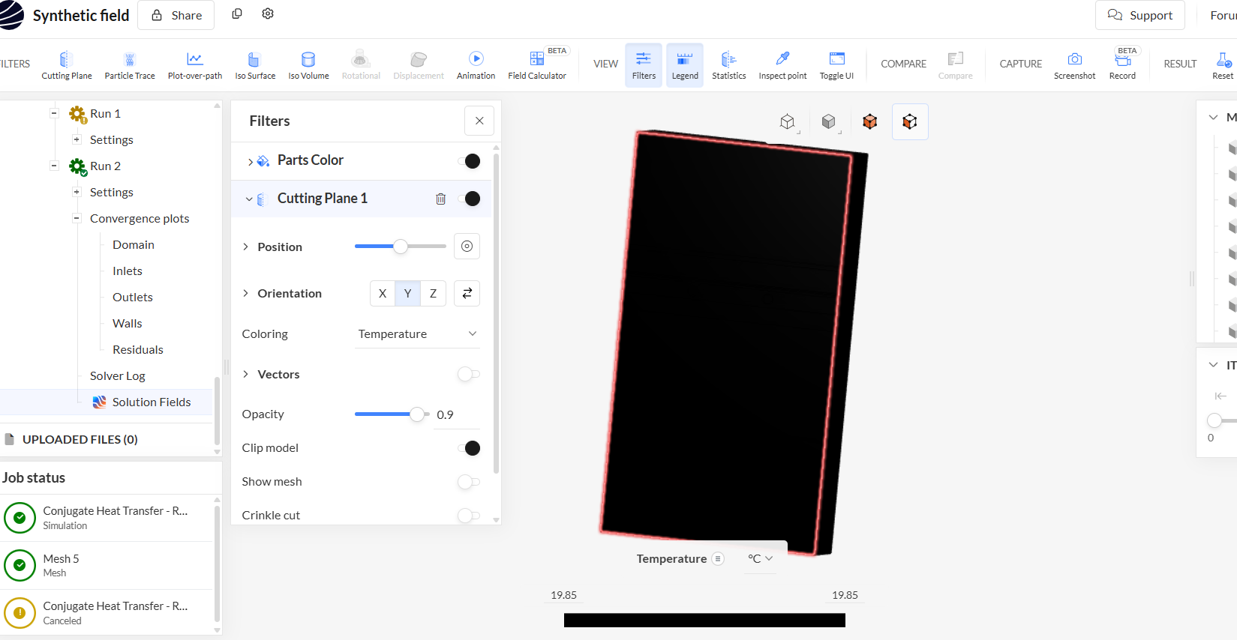Expand the Position options
The height and width of the screenshot is (640, 1237).
[x=245, y=247]
